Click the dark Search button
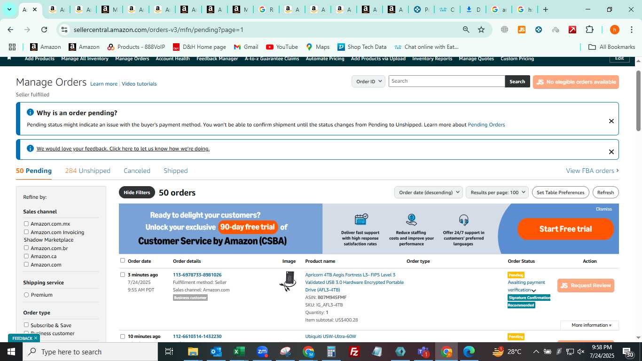This screenshot has width=642, height=361. coord(517,81)
